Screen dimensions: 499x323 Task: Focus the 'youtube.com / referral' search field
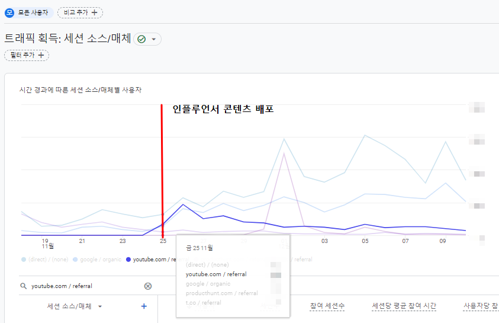[86, 286]
